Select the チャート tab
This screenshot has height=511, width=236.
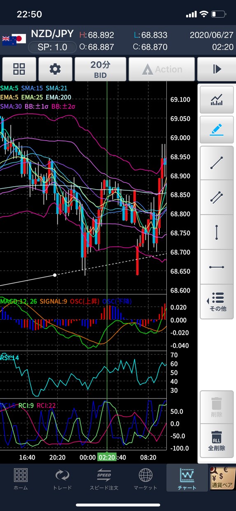187,478
